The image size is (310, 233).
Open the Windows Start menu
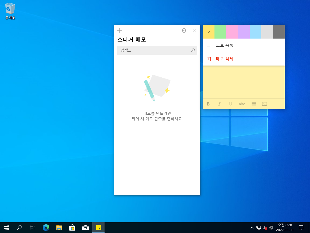(x=6, y=228)
